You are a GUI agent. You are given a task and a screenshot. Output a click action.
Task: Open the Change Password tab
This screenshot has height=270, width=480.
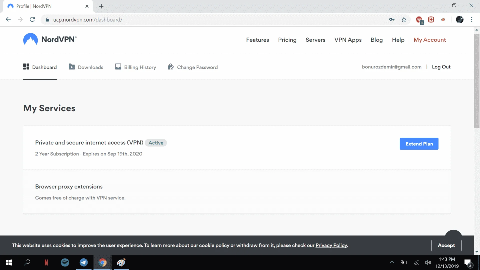[193, 67]
